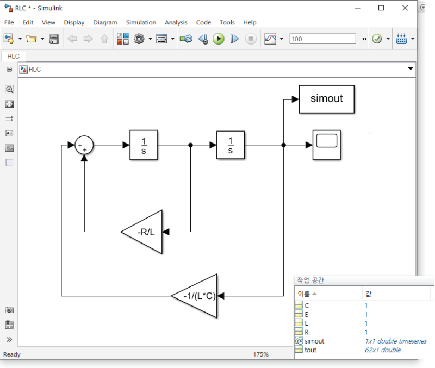Screen dimensions: 435x368
Task: Open the Simulink Library Browser icon
Action: coord(122,39)
